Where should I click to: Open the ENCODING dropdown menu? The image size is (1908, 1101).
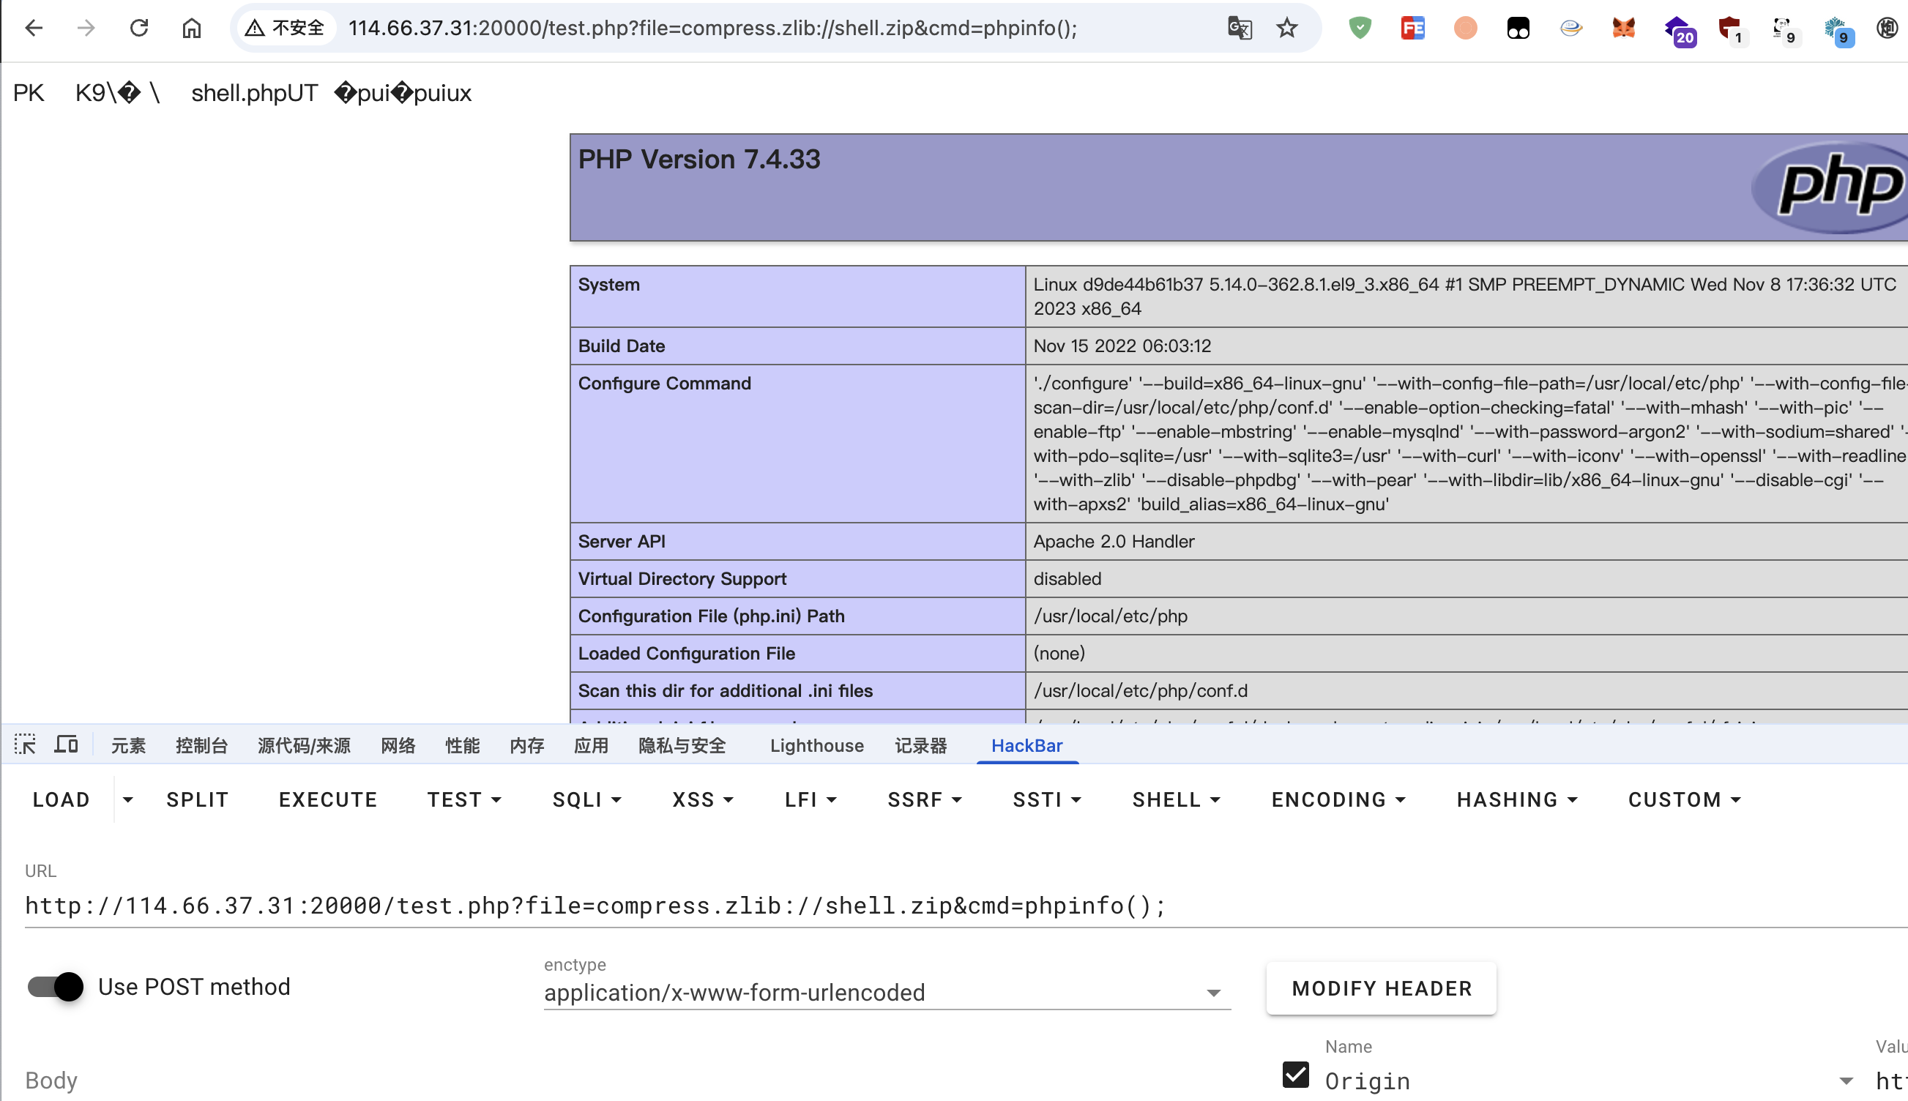pyautogui.click(x=1337, y=799)
